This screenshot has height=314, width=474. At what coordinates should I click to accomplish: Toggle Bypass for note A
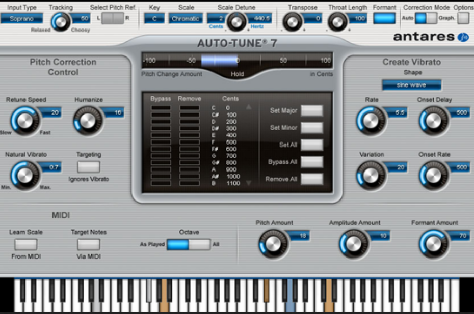[x=161, y=169]
